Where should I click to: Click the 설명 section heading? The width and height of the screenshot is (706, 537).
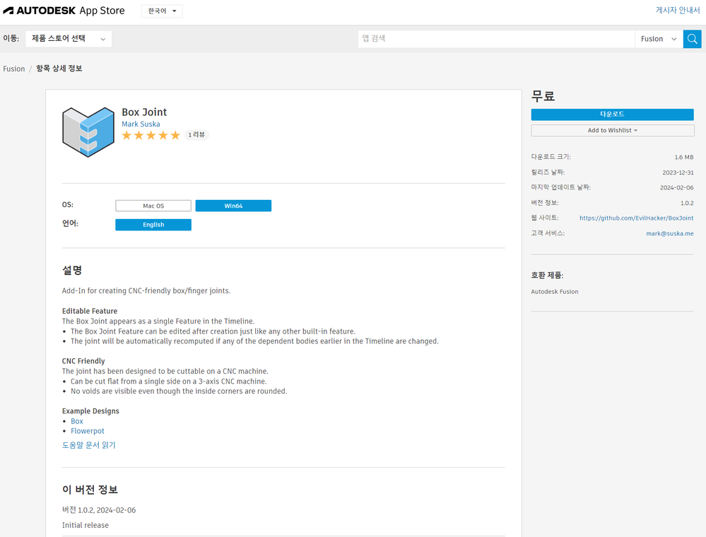tap(72, 270)
